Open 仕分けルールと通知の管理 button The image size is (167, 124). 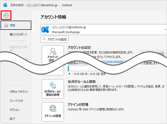53,89
